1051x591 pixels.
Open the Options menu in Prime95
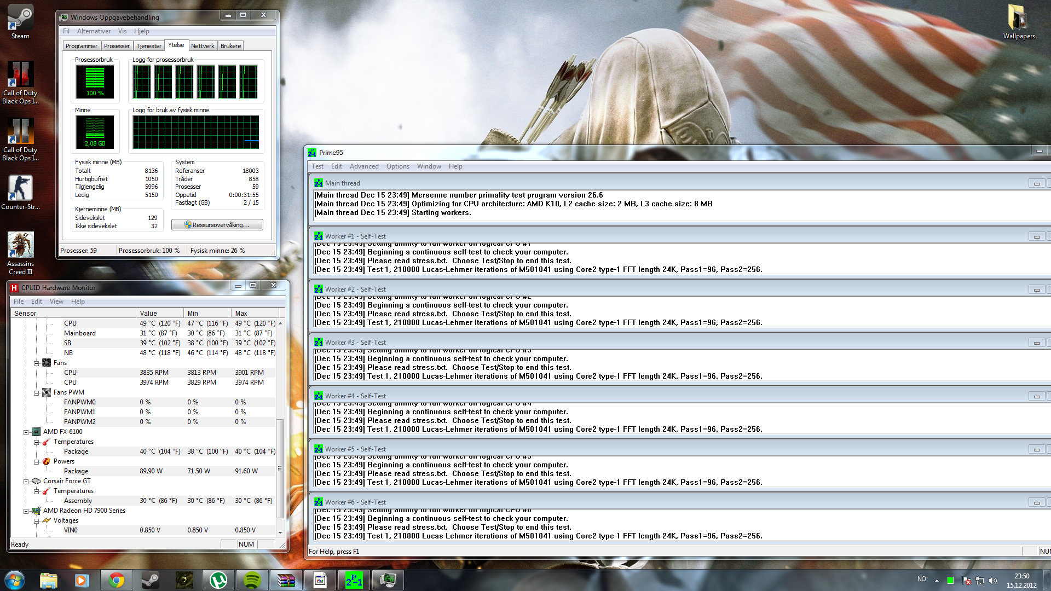point(397,166)
